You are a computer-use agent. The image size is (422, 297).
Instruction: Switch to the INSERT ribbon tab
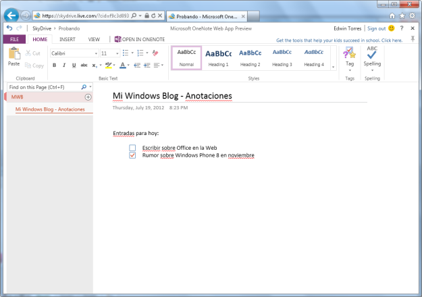(x=68, y=39)
